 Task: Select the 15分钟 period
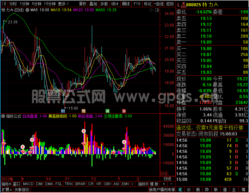click(49, 4)
